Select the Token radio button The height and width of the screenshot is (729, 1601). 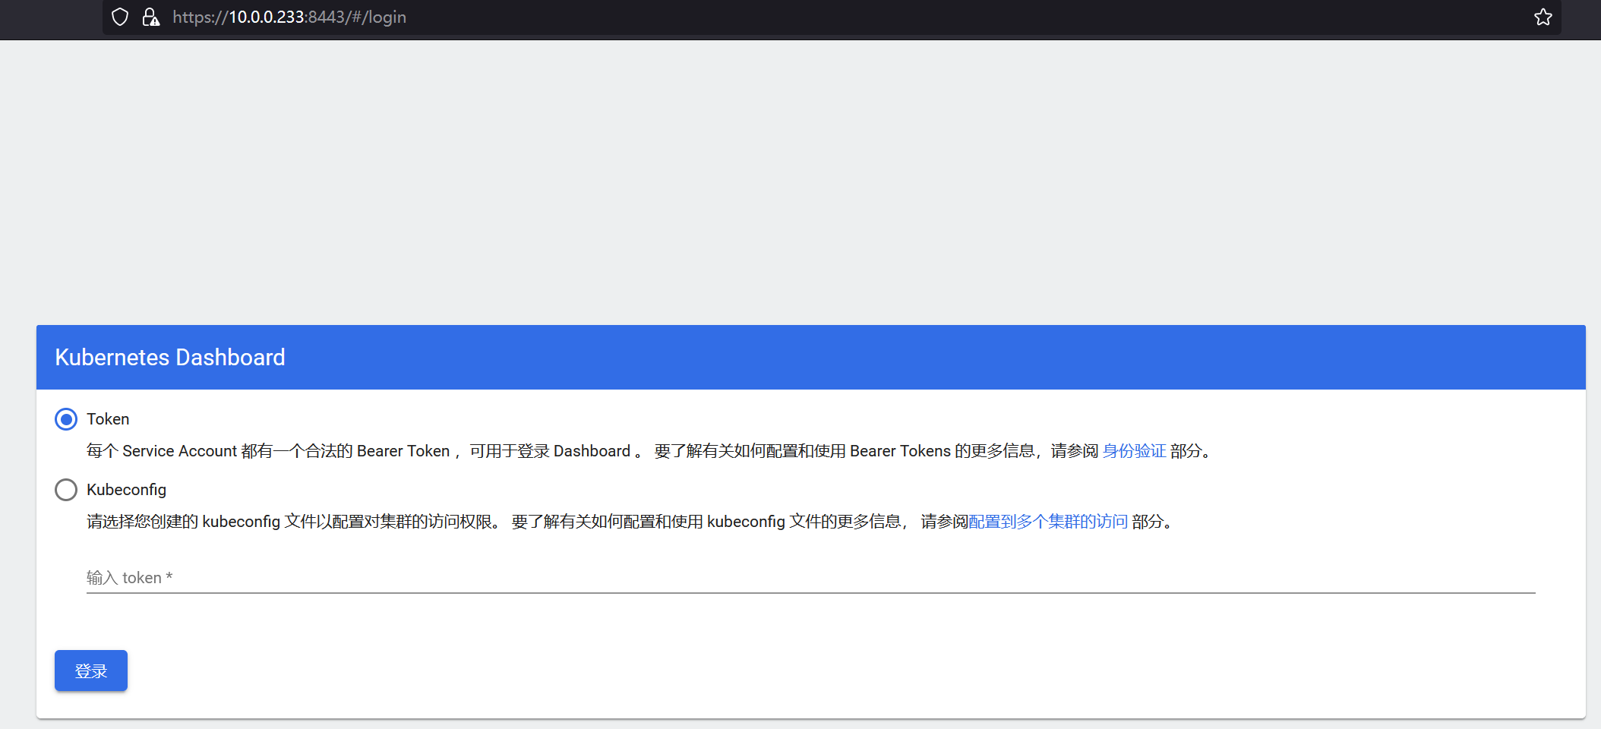point(66,419)
